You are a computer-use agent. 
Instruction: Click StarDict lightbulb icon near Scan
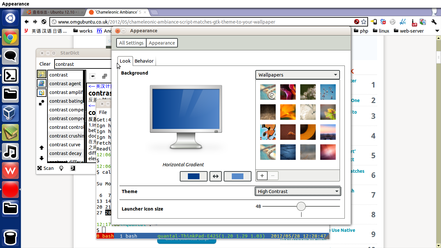[61, 168]
